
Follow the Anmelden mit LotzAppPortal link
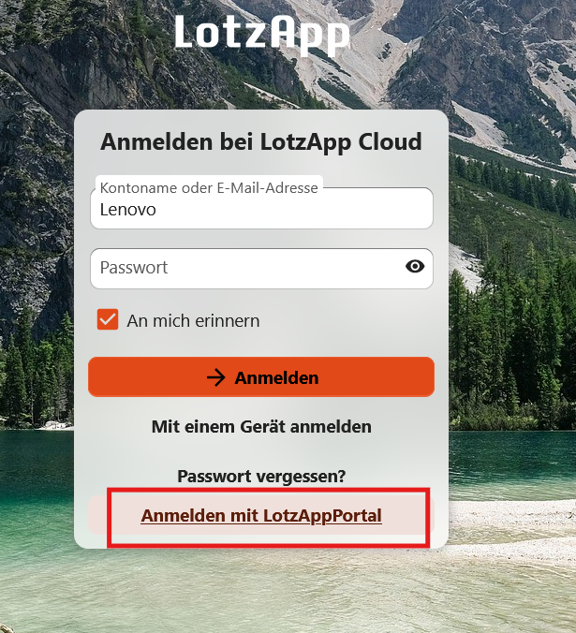(261, 516)
